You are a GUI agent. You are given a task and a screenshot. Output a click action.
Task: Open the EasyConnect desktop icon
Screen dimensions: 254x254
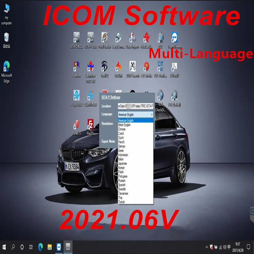pos(118,40)
